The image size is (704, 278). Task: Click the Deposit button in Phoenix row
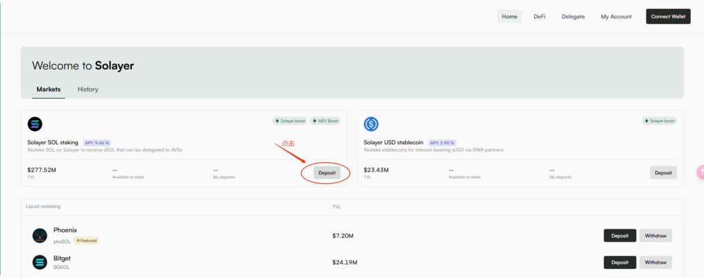pos(619,235)
